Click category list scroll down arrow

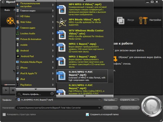point(36,89)
